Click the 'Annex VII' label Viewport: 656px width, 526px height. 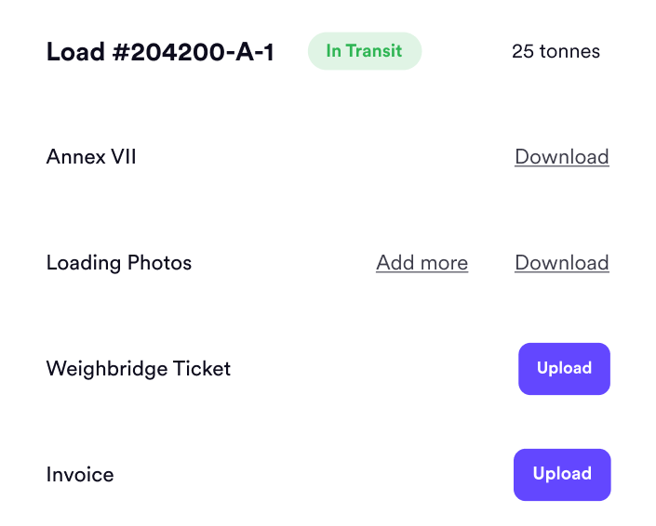tap(91, 157)
